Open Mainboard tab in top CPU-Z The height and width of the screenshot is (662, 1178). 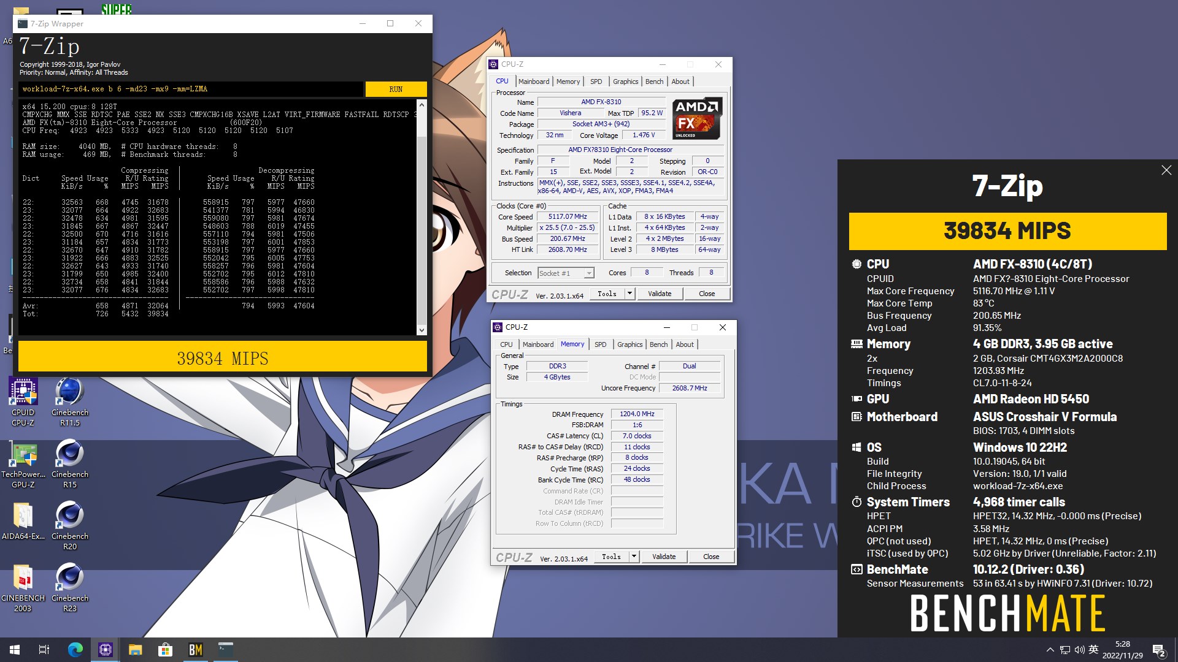(534, 82)
